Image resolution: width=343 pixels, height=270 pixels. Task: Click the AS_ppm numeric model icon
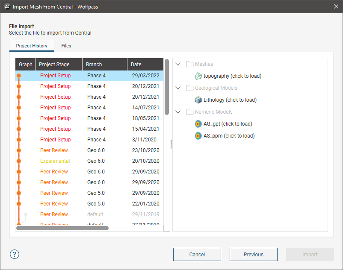198,136
